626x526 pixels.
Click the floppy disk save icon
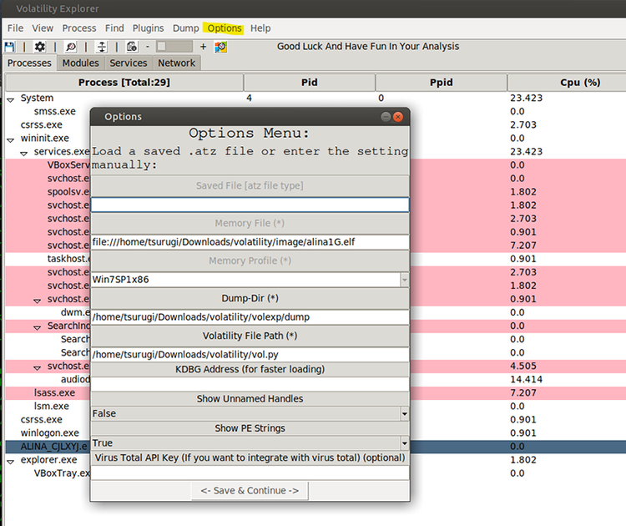click(9, 47)
